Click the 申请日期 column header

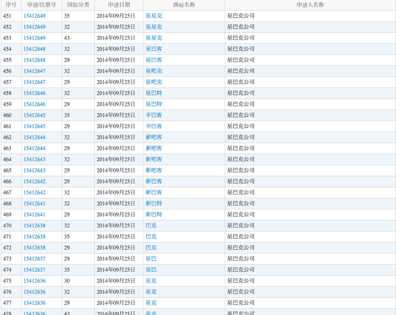(119, 5)
